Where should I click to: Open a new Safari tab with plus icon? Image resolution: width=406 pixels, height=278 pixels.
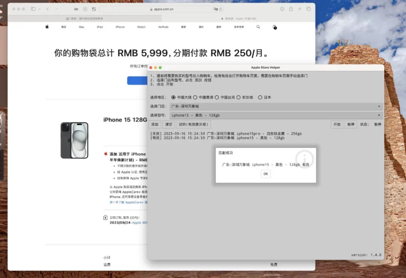coord(300,9)
